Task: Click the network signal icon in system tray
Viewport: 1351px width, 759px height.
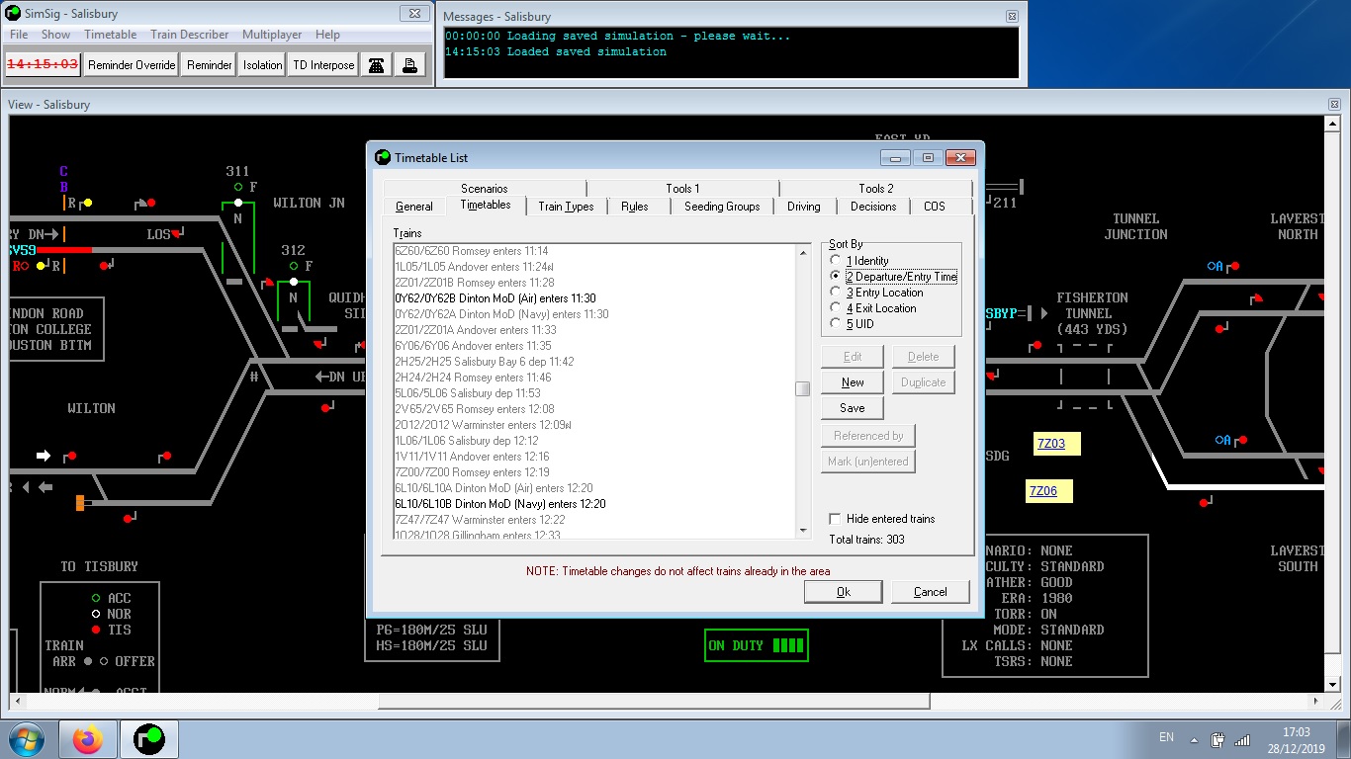Action: (x=1242, y=739)
